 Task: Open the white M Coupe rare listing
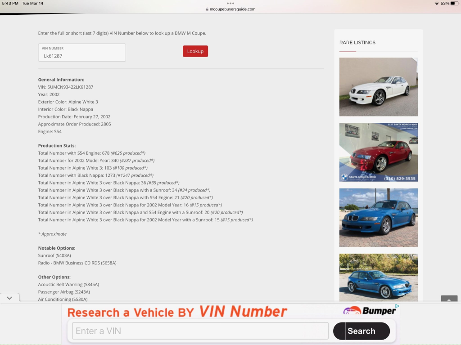click(378, 87)
